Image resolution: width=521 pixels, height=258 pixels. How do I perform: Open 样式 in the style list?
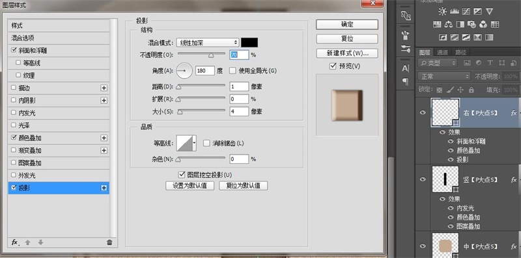59,25
